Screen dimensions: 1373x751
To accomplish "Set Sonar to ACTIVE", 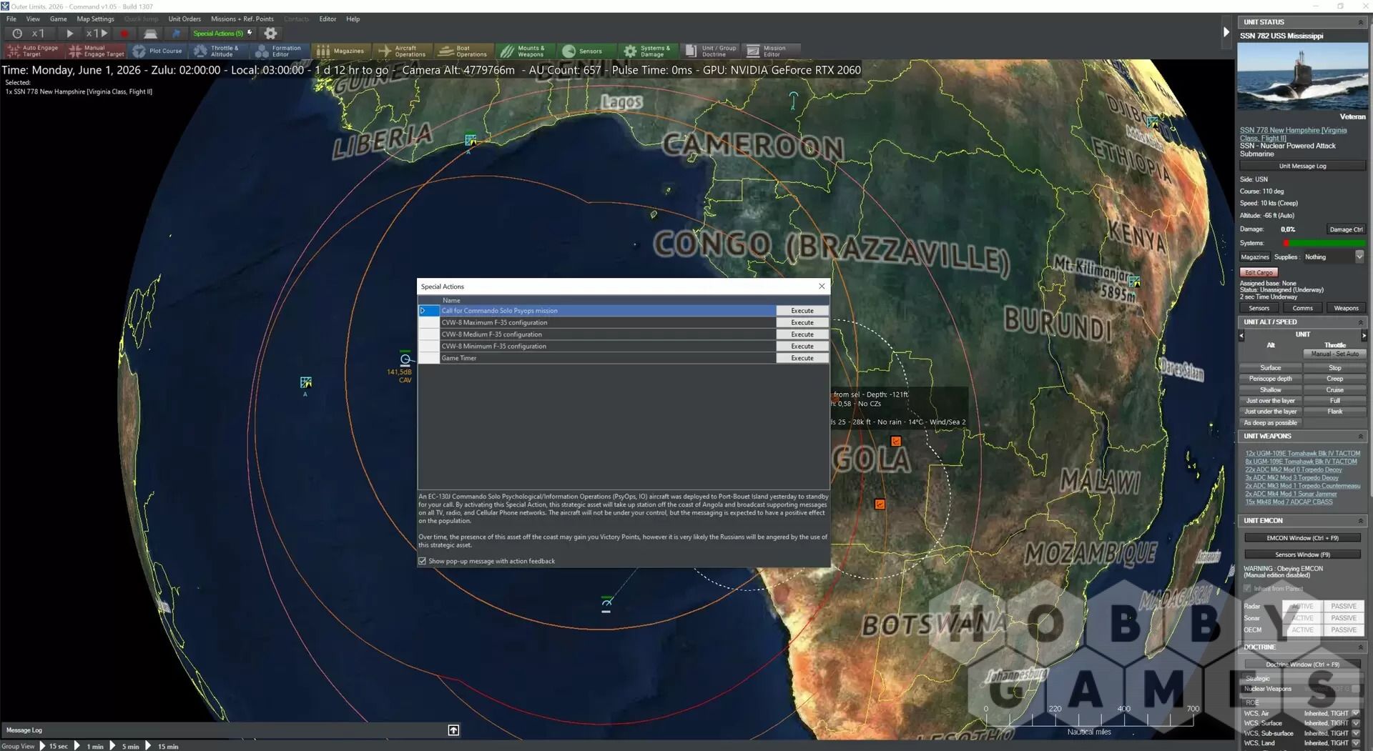I will [1302, 618].
